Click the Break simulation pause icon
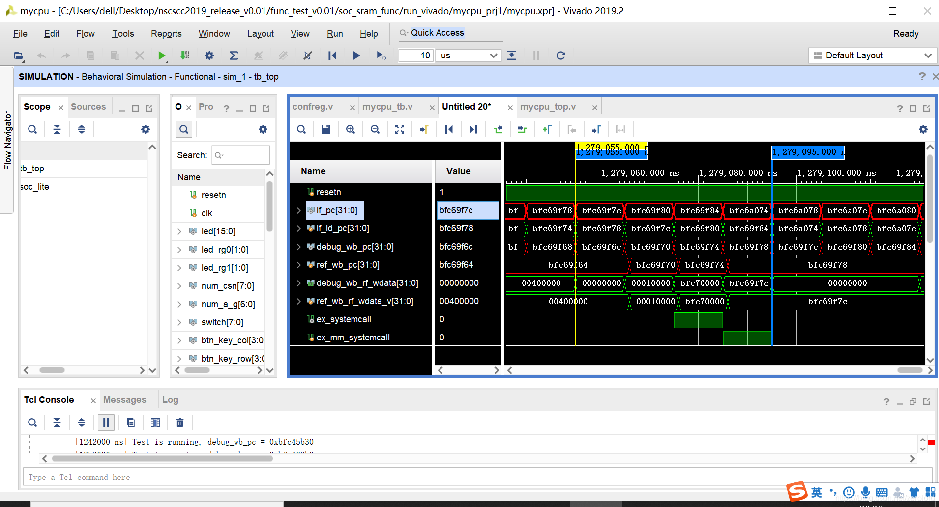 pos(536,56)
